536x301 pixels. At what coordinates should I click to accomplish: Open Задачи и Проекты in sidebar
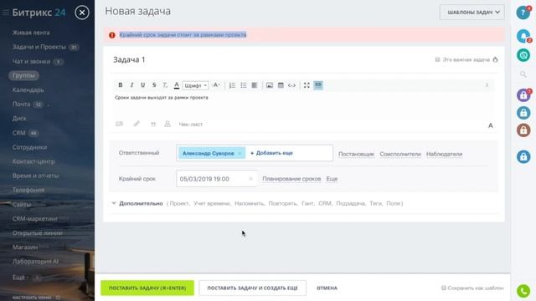click(x=39, y=47)
